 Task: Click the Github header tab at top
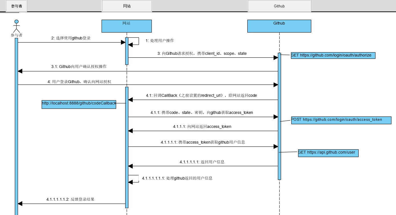(x=279, y=6)
